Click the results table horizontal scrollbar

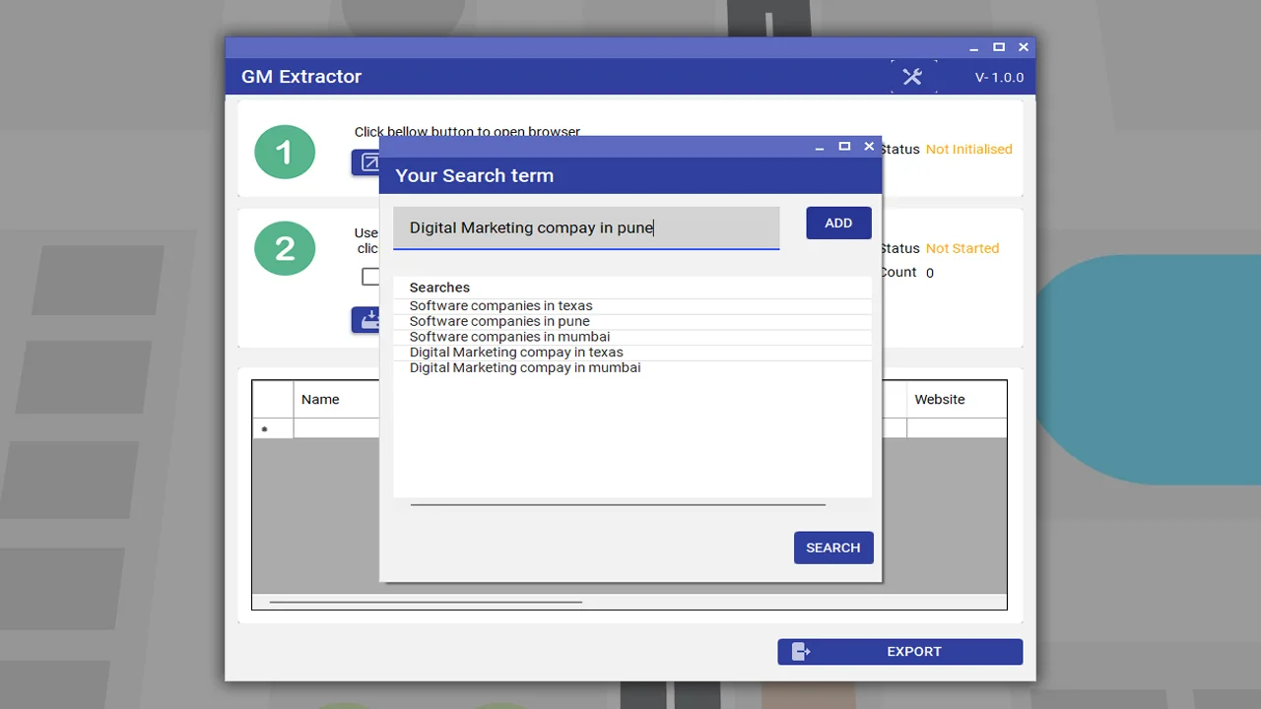point(426,602)
